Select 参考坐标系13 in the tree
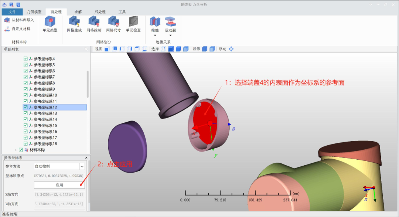The image size is (399, 217). 45,113
